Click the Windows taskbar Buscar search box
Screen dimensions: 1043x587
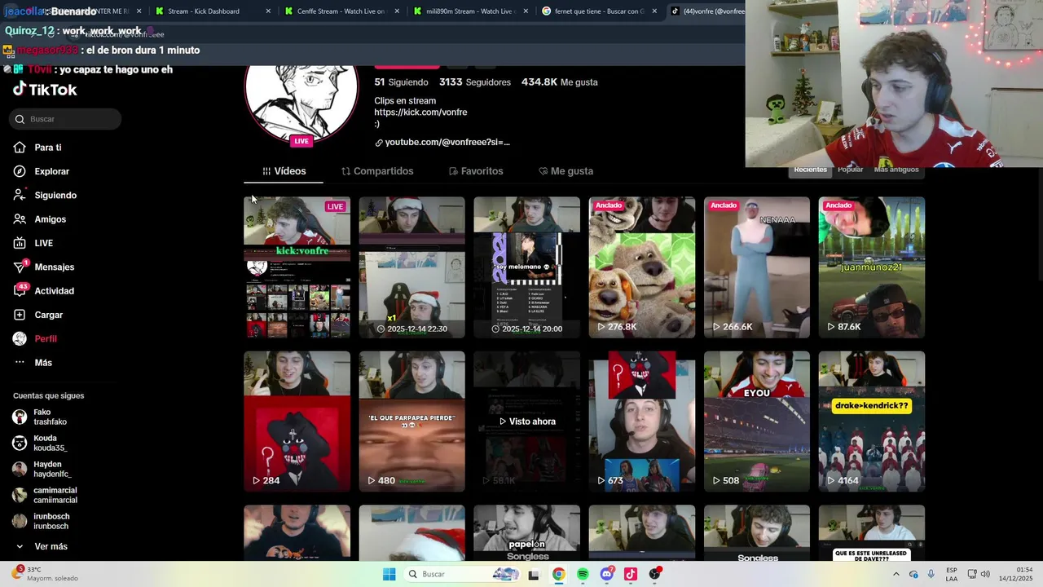[461, 574]
